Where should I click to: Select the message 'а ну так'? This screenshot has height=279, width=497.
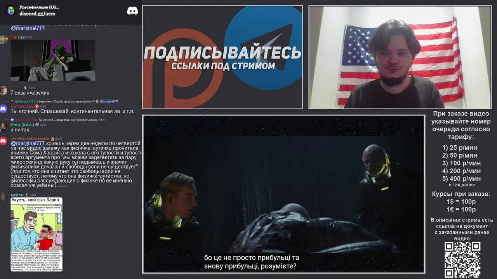coord(20,130)
